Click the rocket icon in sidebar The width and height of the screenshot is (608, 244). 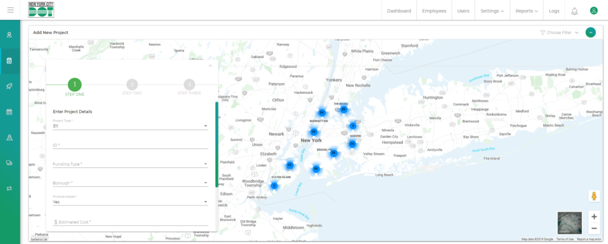[9, 86]
